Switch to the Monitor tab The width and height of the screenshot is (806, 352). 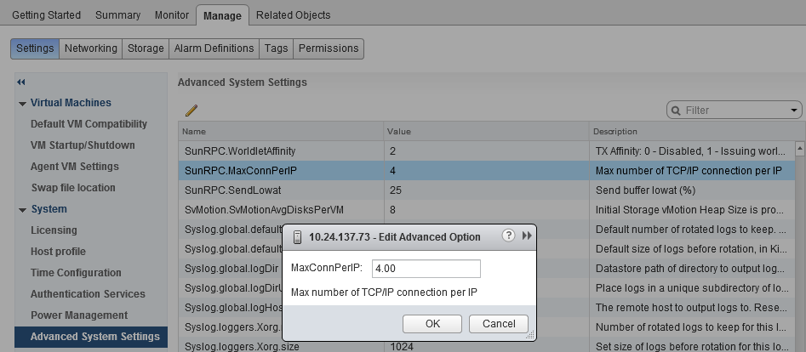172,15
